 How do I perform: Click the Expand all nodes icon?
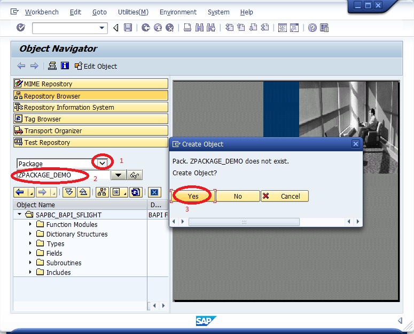(x=69, y=192)
